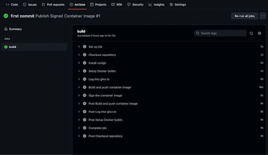The height and width of the screenshot is (155, 268).
Task: Click the refresh logs icon
Action: pos(251,33)
